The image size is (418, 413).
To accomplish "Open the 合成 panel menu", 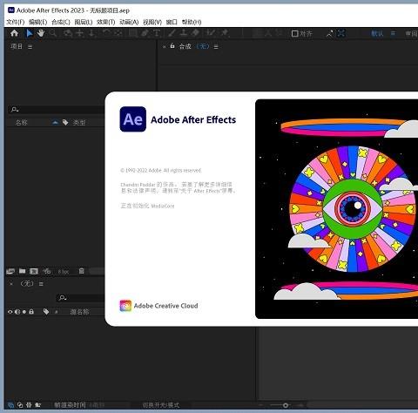I will pos(216,47).
